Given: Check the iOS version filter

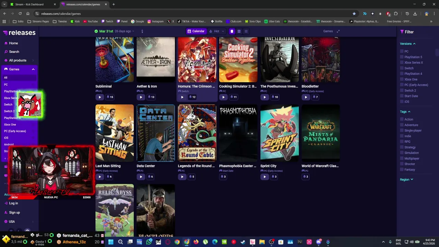Looking at the screenshot, I should (x=402, y=102).
